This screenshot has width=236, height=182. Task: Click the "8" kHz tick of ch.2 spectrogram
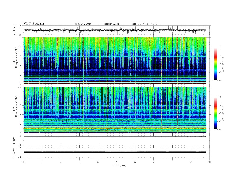point(21,96)
